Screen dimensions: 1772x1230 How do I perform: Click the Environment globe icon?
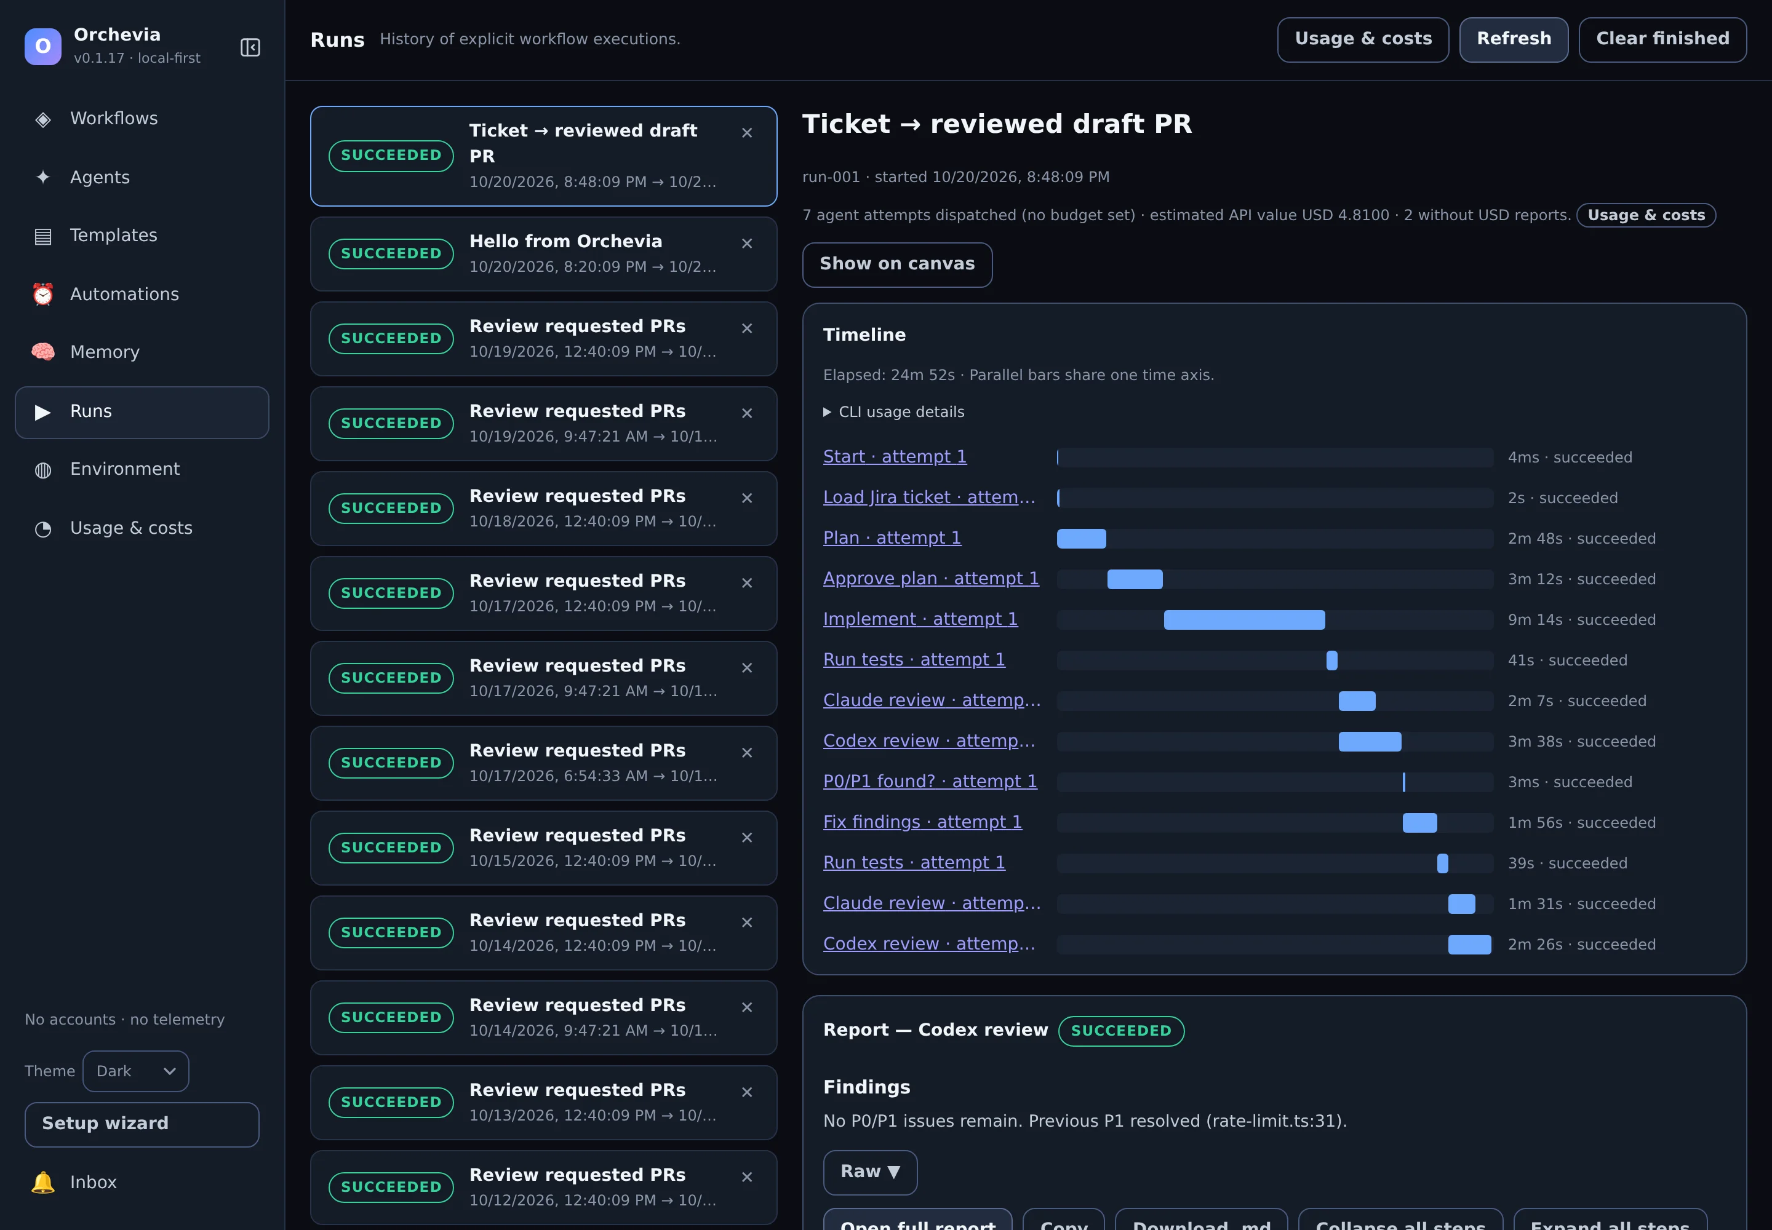[43, 469]
